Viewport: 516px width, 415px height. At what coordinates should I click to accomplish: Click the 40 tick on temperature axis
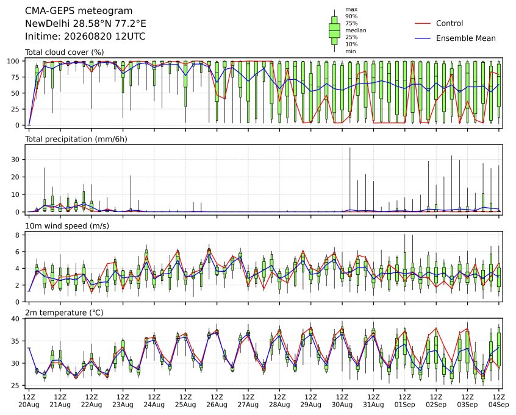(x=15, y=319)
